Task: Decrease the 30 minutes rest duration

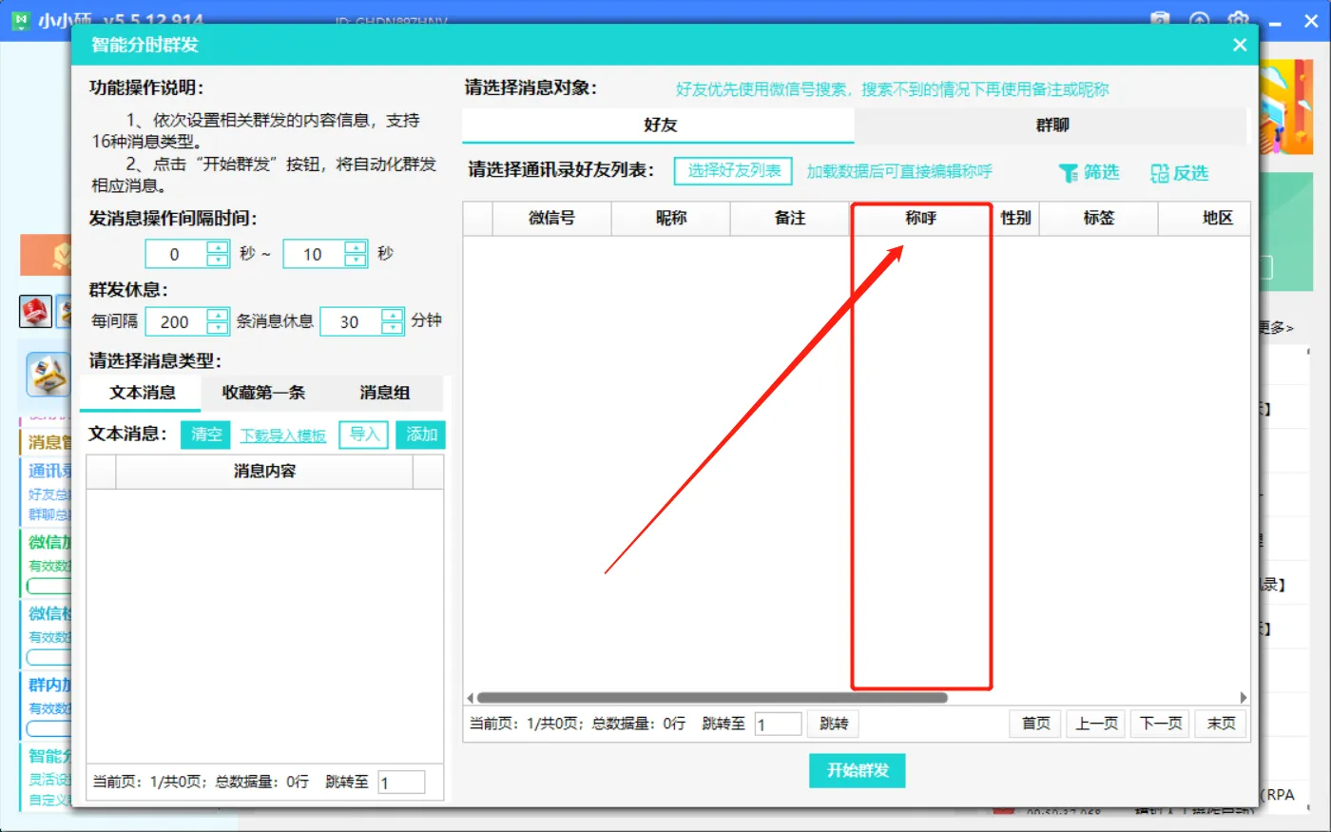Action: (x=392, y=328)
